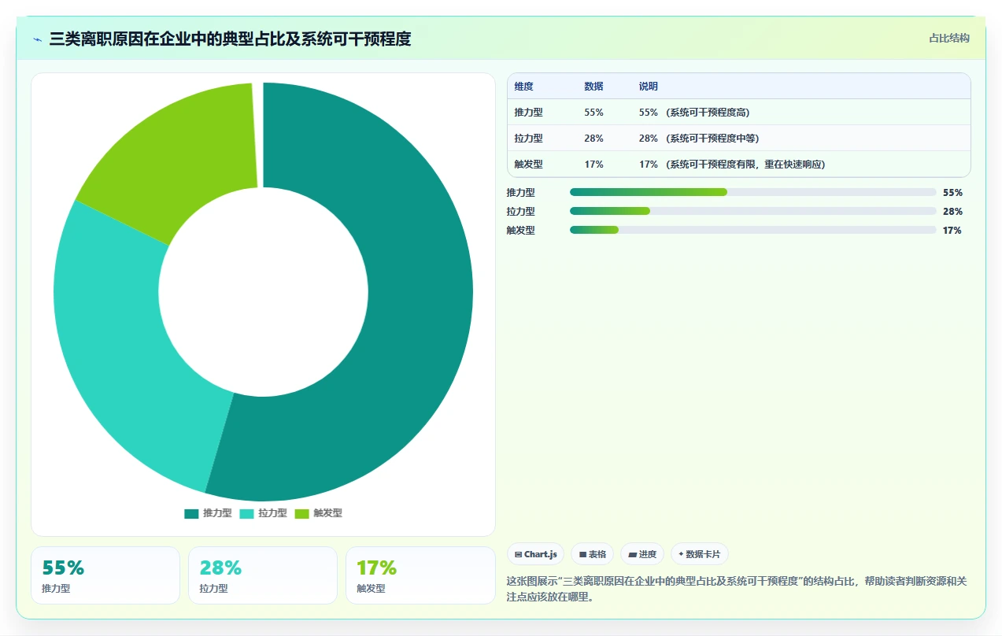Open the 17% 触发型 data card
Image resolution: width=1002 pixels, height=636 pixels.
420,575
